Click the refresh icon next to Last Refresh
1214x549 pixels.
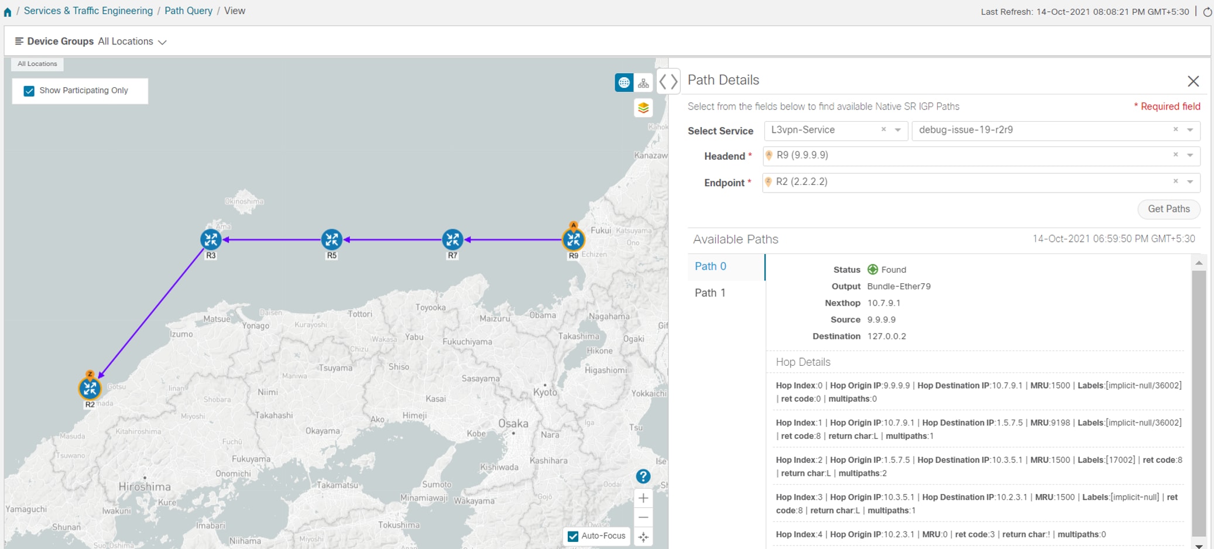(1207, 12)
